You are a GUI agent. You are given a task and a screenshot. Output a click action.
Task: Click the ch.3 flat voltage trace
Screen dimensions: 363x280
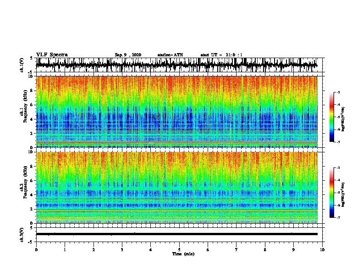176,234
